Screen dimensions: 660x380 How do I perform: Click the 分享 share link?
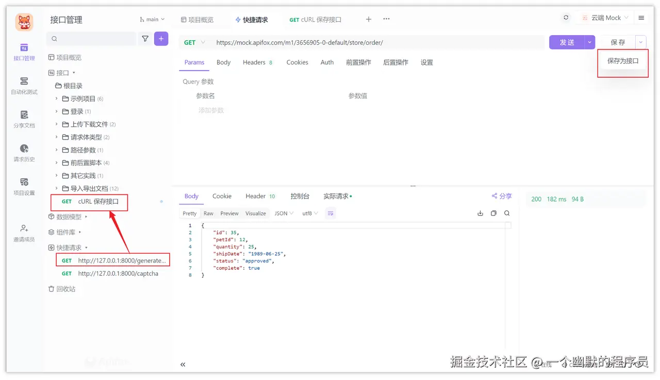502,196
